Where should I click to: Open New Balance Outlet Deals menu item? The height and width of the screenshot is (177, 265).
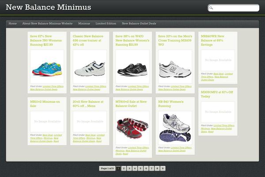point(139,23)
